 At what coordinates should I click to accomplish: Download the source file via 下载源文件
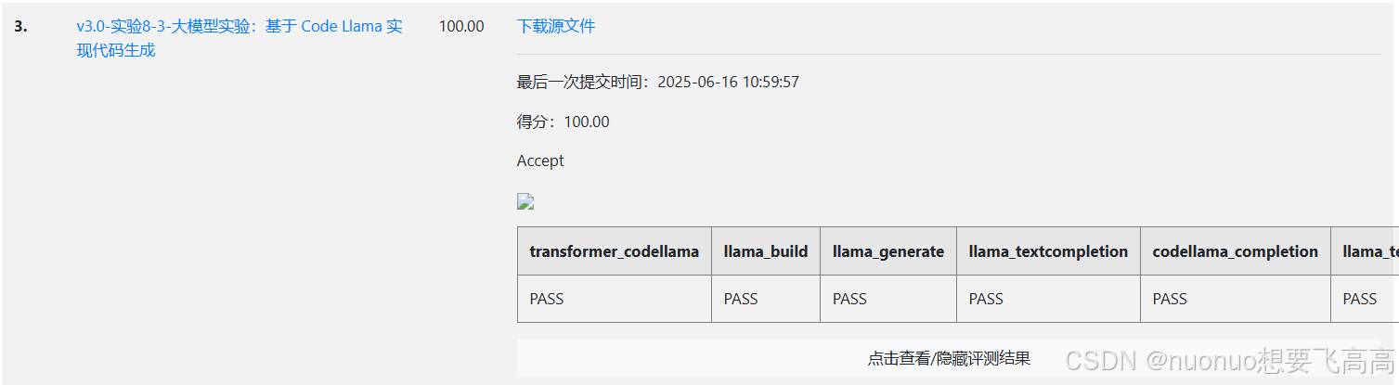click(556, 26)
